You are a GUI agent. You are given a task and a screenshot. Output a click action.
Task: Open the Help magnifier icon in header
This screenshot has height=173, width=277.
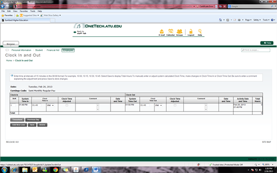click(x=200, y=32)
